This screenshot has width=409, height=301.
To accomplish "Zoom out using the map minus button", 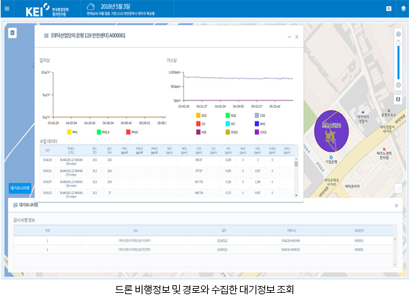I will point(398,85).
